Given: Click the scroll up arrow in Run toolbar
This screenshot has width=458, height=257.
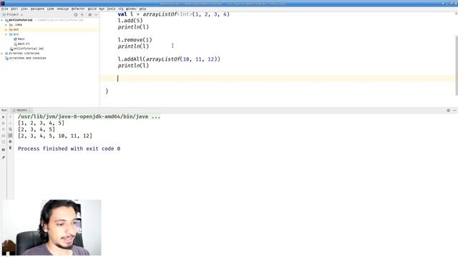Looking at the screenshot, I should (x=10, y=117).
